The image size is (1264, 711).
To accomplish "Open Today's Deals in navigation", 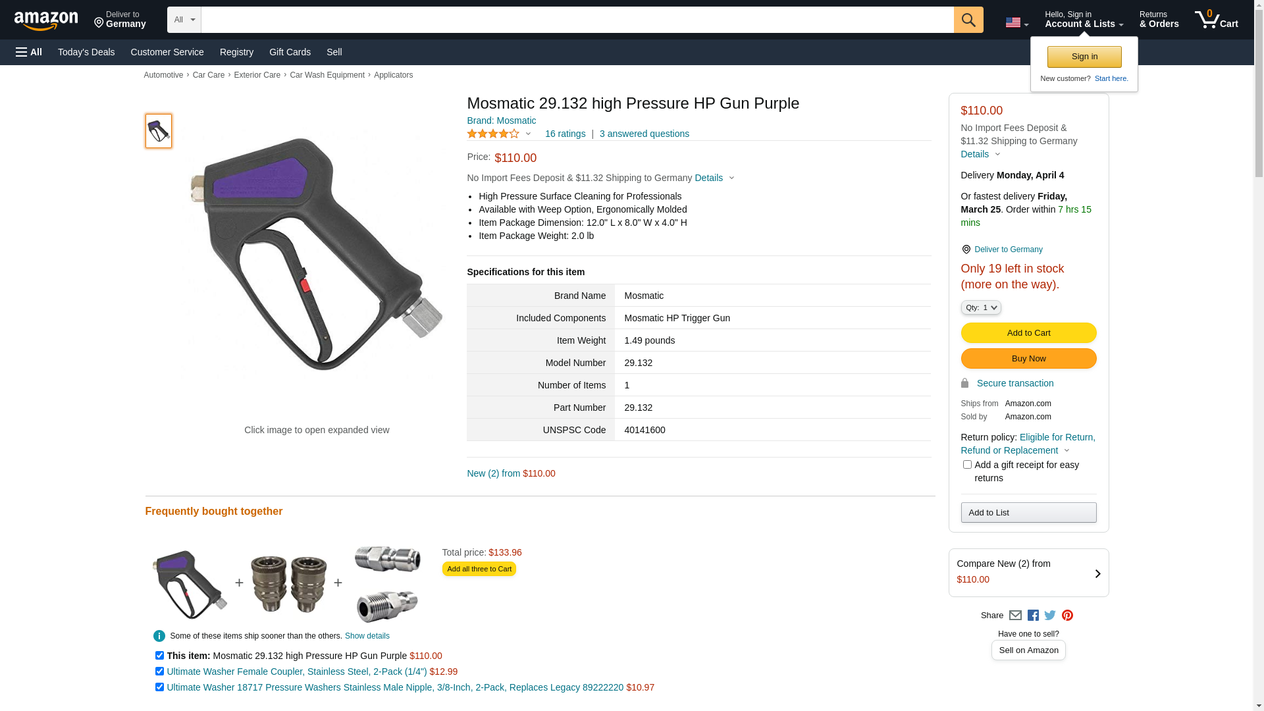I will (86, 52).
